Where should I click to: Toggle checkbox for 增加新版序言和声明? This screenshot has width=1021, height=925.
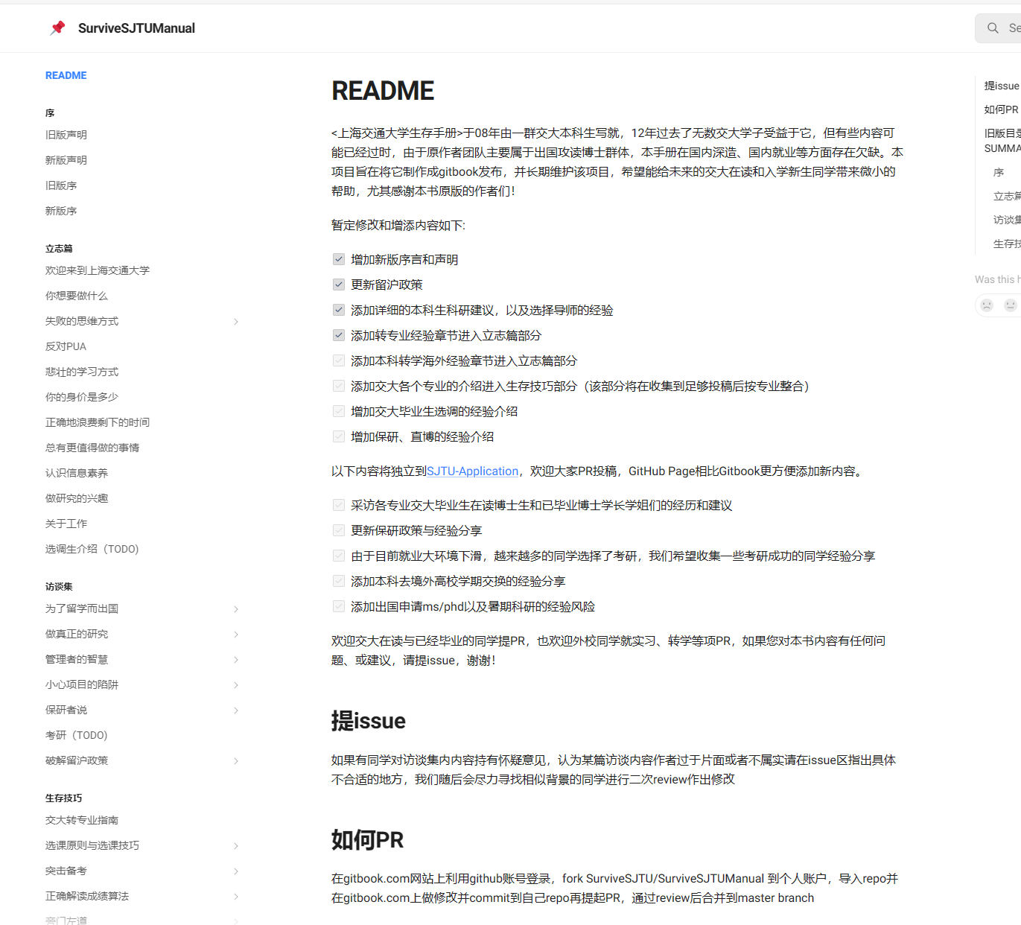coord(339,259)
